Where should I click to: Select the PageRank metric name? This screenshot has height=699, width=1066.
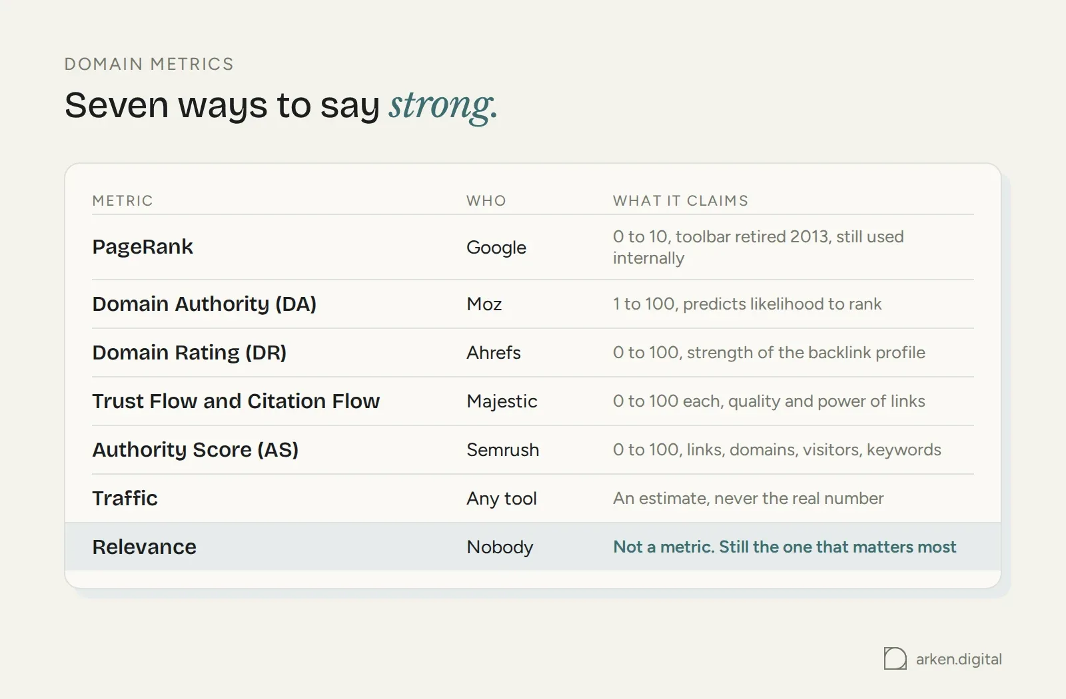click(x=143, y=247)
